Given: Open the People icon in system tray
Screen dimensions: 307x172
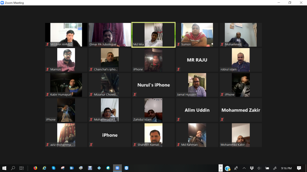Looking at the screenshot, I should (236, 168).
